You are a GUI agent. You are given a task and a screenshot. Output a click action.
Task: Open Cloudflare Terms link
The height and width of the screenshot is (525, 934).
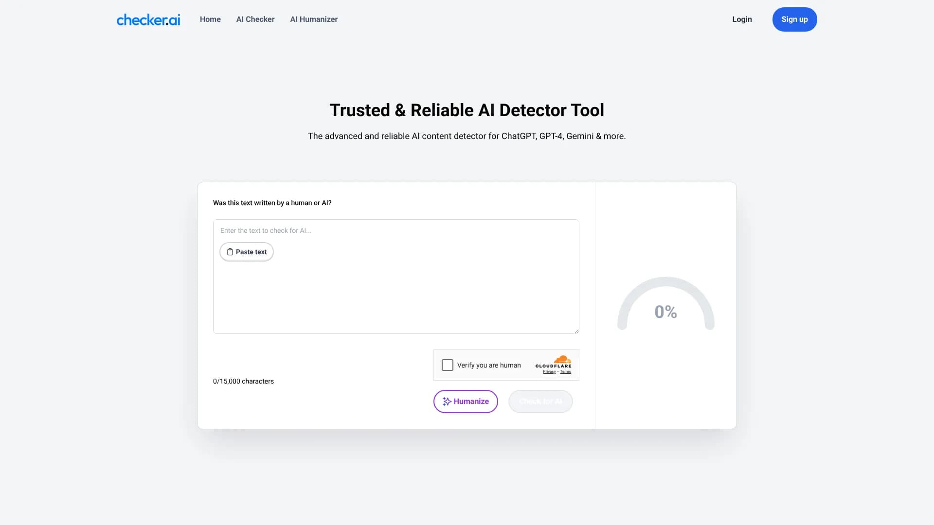[565, 371]
